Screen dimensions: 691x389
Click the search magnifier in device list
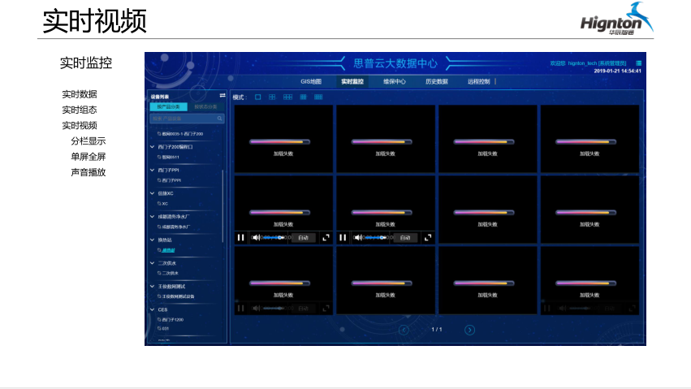click(219, 119)
